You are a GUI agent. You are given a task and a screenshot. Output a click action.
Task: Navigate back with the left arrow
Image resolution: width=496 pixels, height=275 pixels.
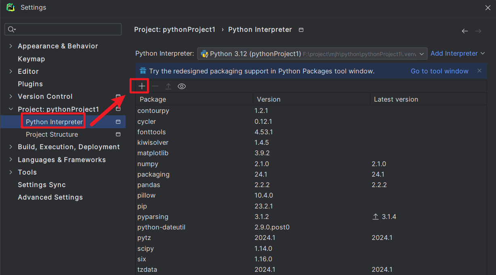tap(465, 31)
